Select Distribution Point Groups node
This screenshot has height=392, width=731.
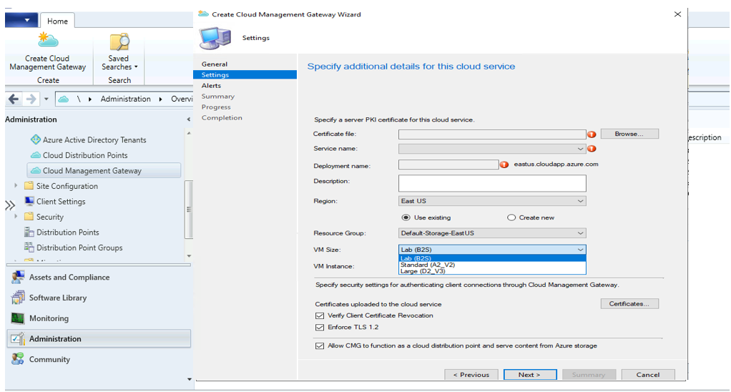[x=73, y=248]
